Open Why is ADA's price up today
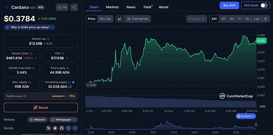 30,27
